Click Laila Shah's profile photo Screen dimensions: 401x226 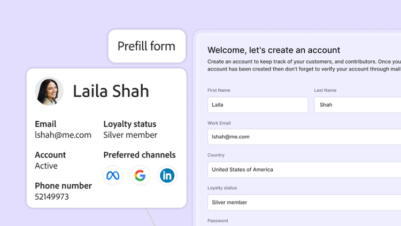(49, 91)
